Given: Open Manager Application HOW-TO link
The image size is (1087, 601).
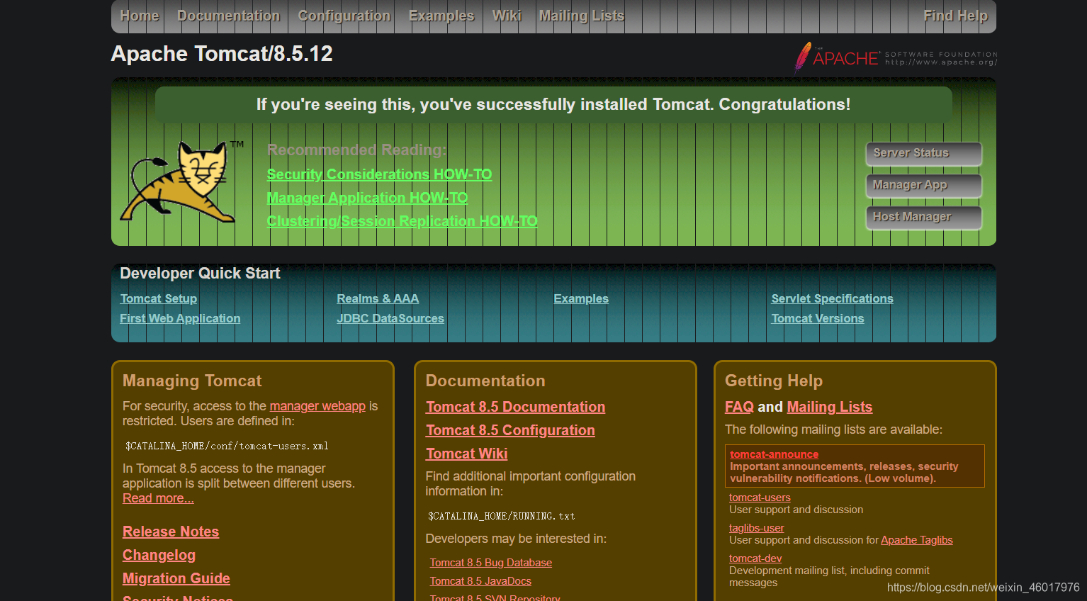Looking at the screenshot, I should [x=367, y=198].
